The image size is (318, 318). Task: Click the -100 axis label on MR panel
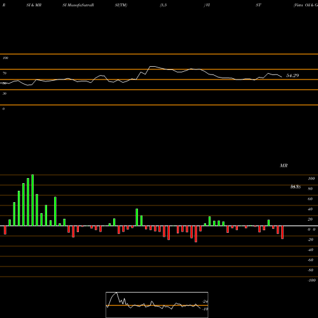[x=312, y=280]
